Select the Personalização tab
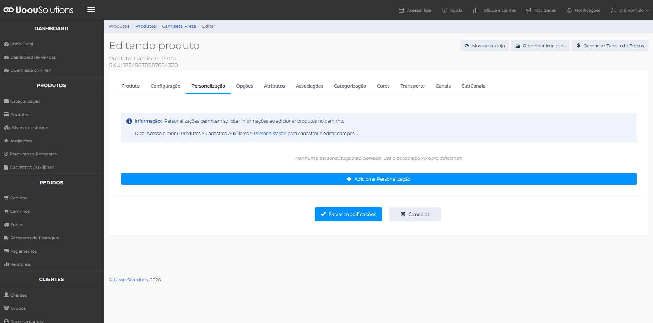 coord(208,86)
